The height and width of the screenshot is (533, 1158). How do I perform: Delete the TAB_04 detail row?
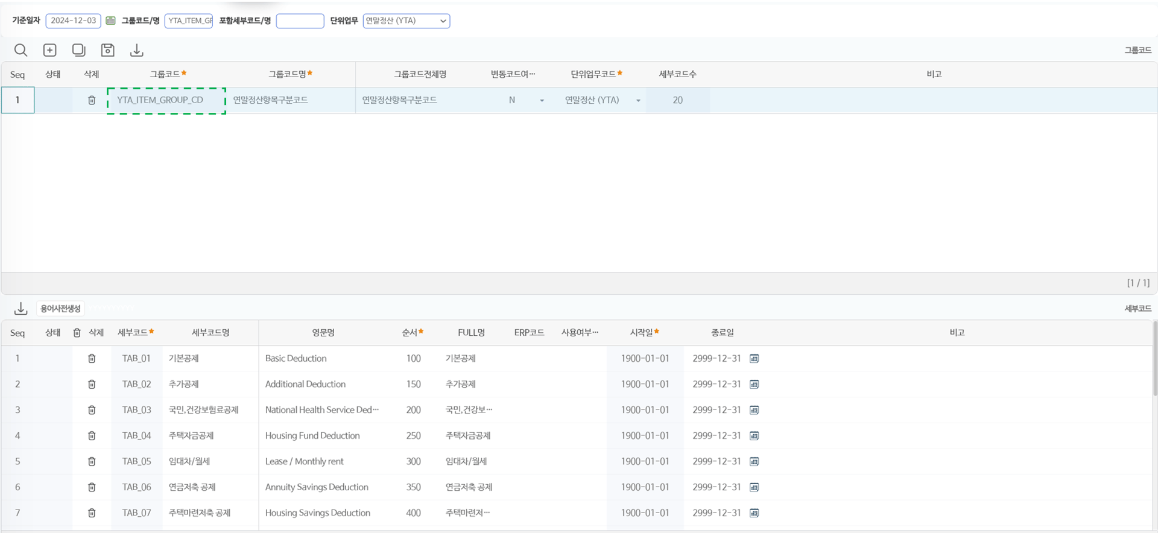click(92, 436)
